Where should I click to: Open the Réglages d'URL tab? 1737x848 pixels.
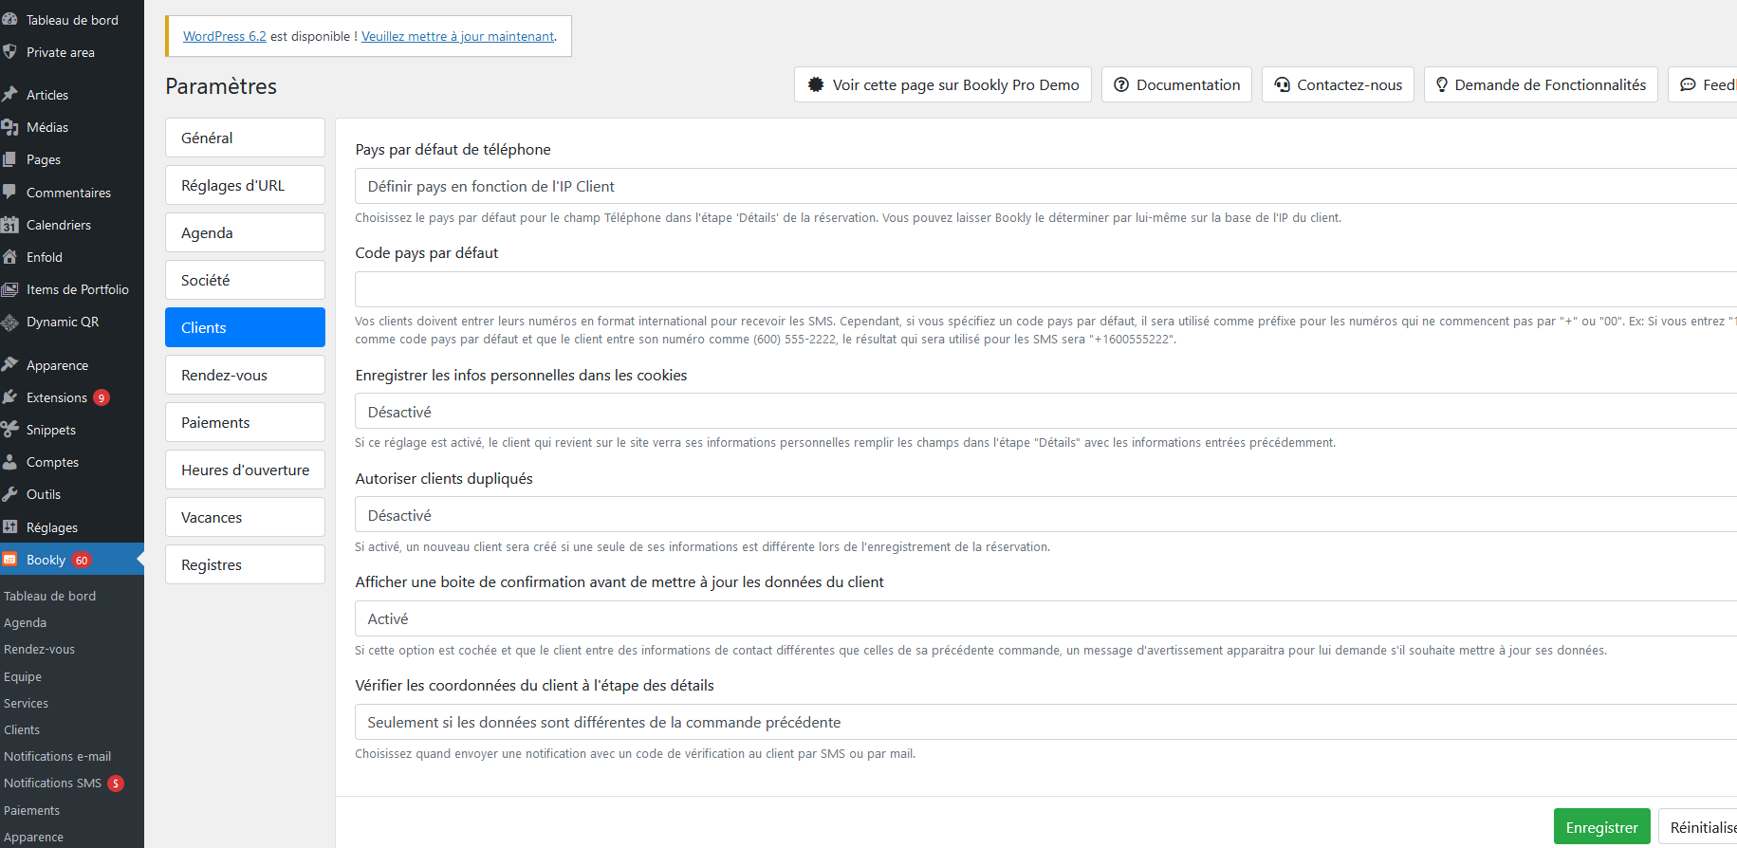tap(245, 185)
